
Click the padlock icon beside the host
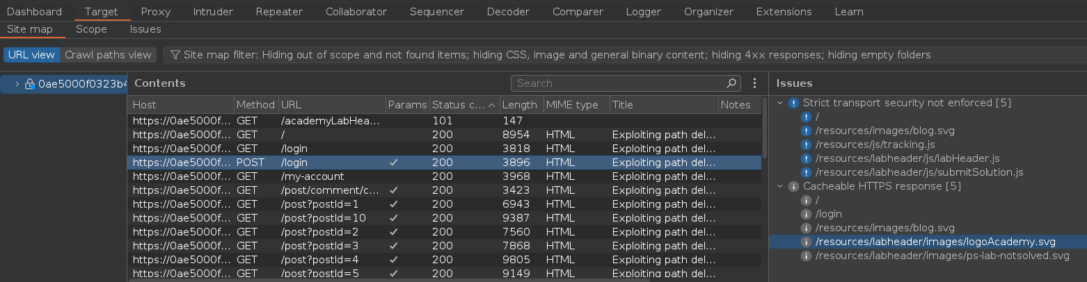(30, 84)
